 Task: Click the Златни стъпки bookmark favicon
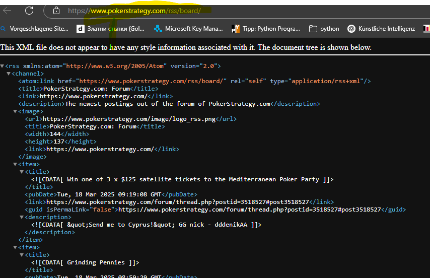tap(81, 29)
